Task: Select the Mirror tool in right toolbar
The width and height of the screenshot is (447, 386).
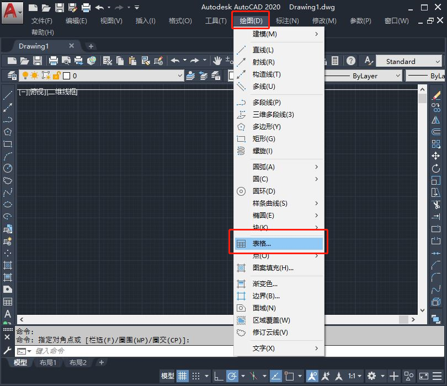Action: 436,120
